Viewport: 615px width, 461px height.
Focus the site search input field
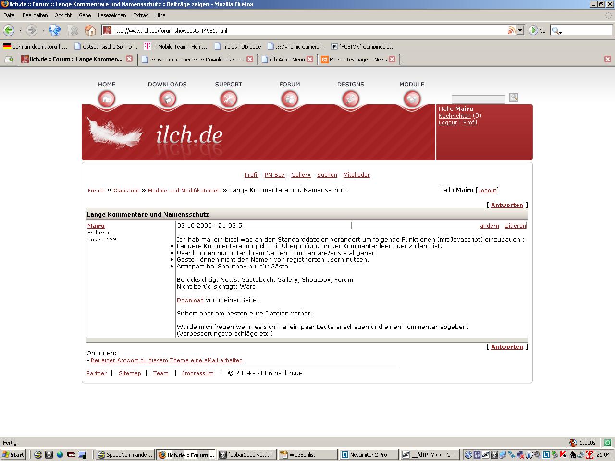[x=478, y=99]
